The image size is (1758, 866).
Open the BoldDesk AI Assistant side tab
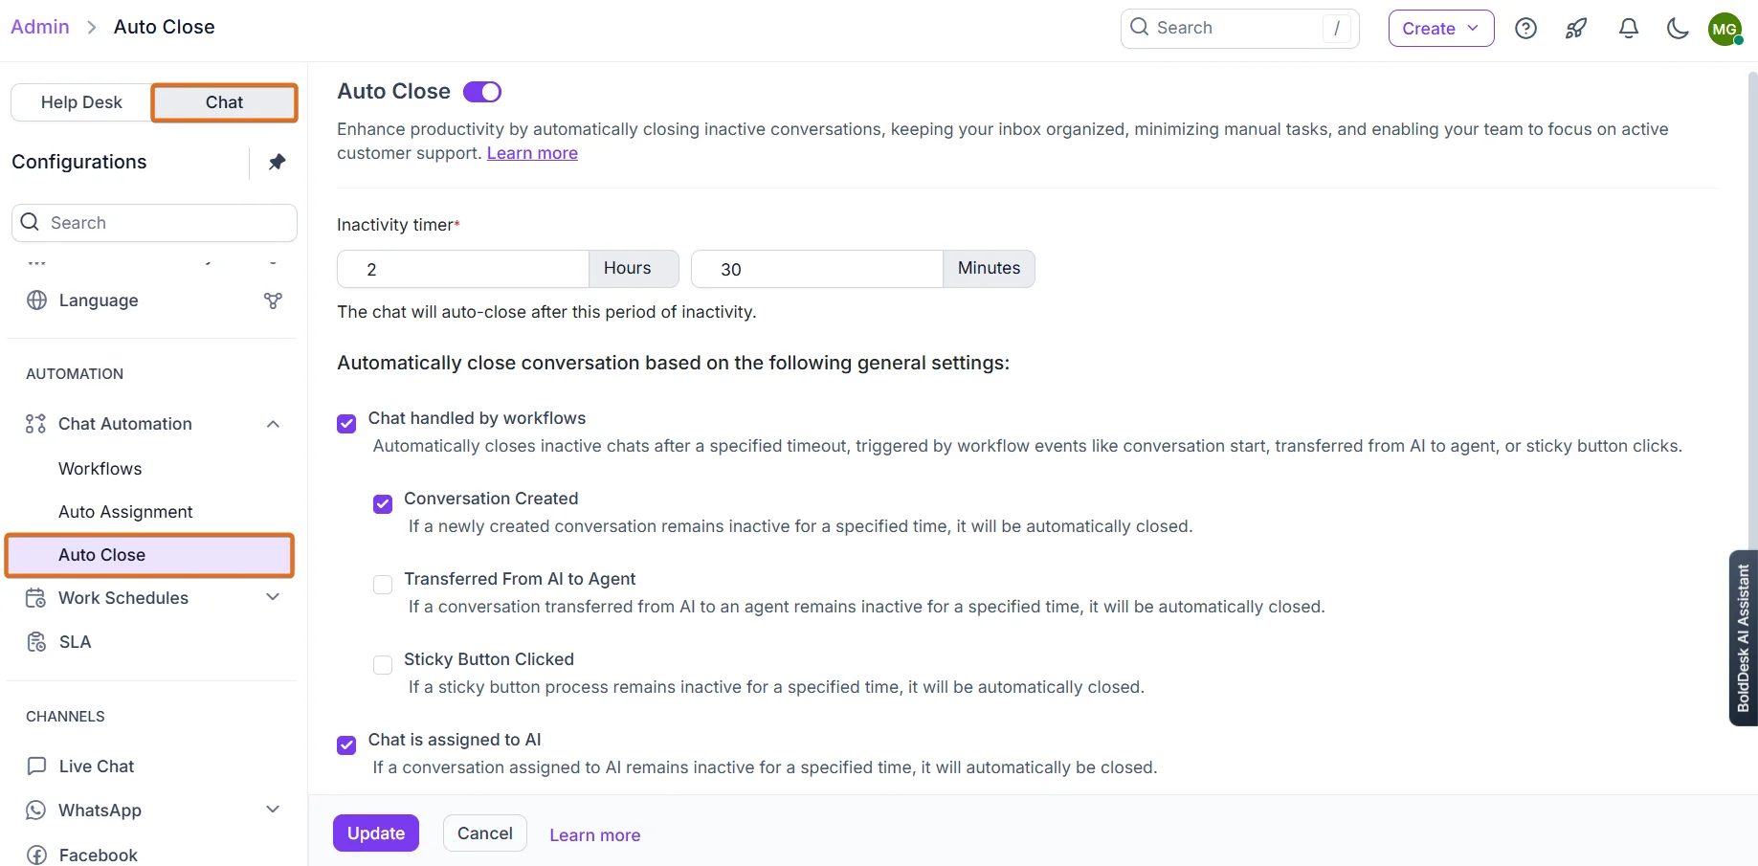1744,638
